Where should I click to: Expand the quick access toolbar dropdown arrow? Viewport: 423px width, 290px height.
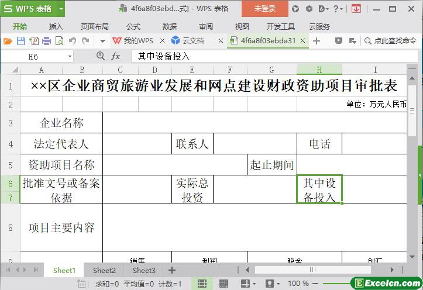click(102, 41)
